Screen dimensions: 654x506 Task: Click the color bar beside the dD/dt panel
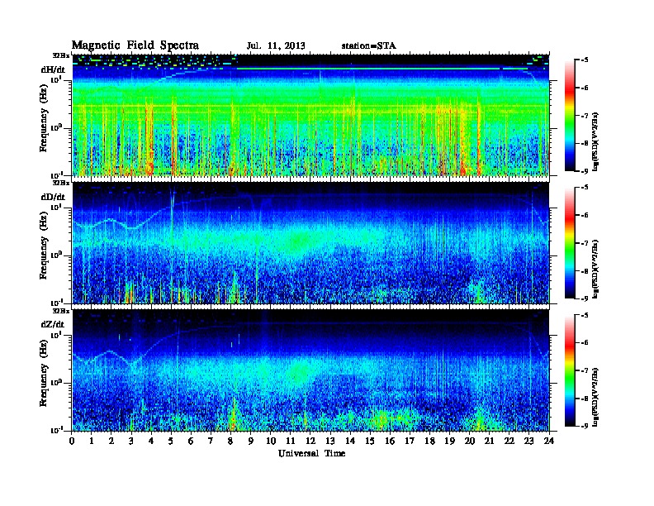570,243
